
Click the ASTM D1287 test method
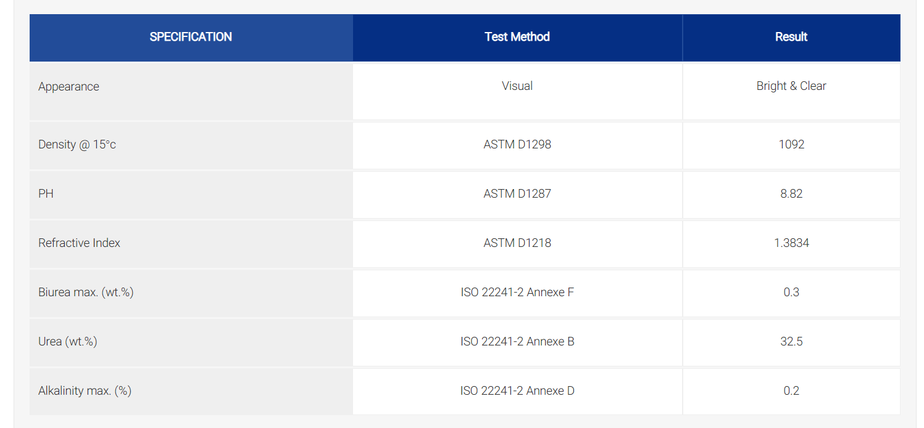(x=517, y=195)
